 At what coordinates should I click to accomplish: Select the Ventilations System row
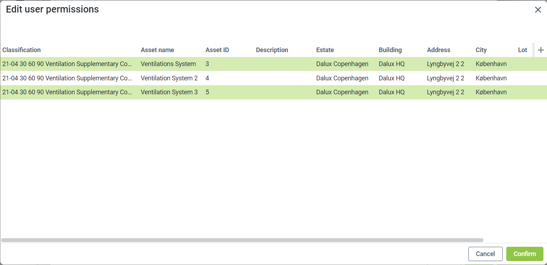tap(168, 64)
